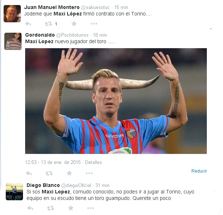Open Detalles link of the tweet

coord(93,162)
